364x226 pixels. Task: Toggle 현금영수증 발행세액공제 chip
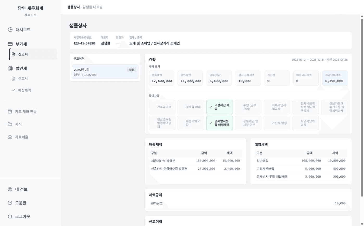[162, 123]
